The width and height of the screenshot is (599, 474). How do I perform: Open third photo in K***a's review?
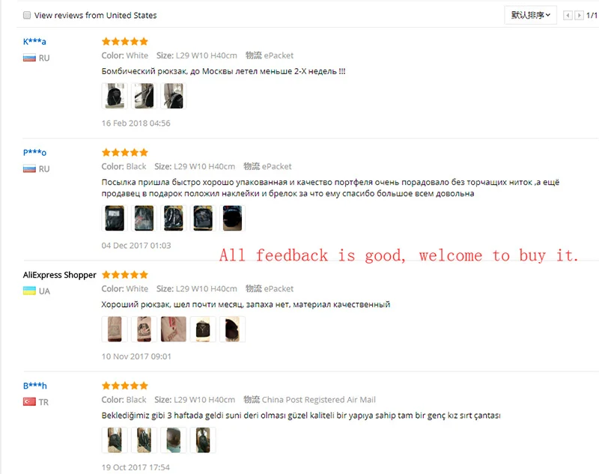click(x=174, y=96)
